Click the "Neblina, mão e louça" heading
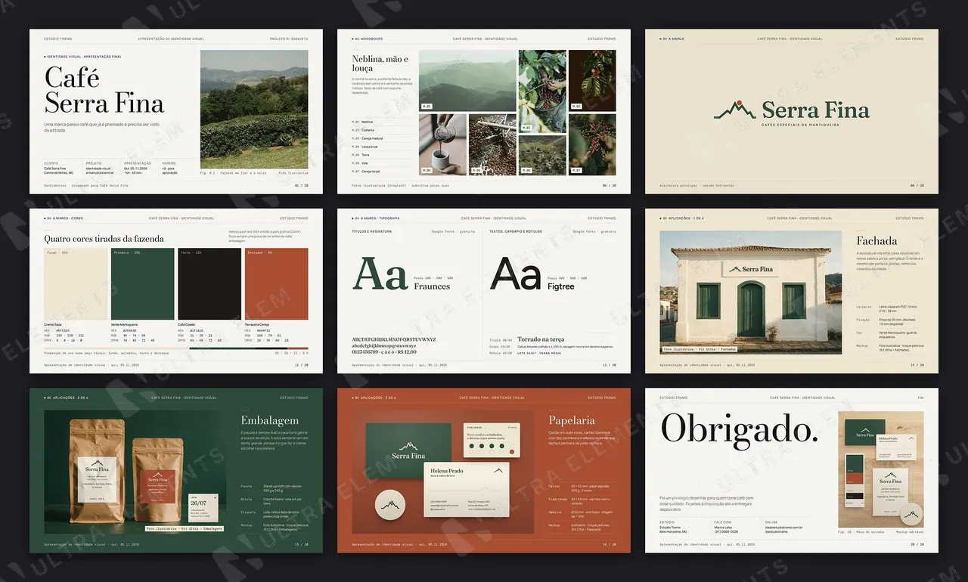The height and width of the screenshot is (582, 968). [x=380, y=63]
